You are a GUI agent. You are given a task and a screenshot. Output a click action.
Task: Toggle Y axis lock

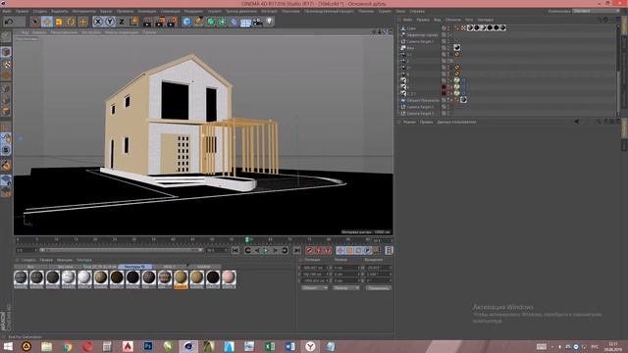pyautogui.click(x=109, y=22)
